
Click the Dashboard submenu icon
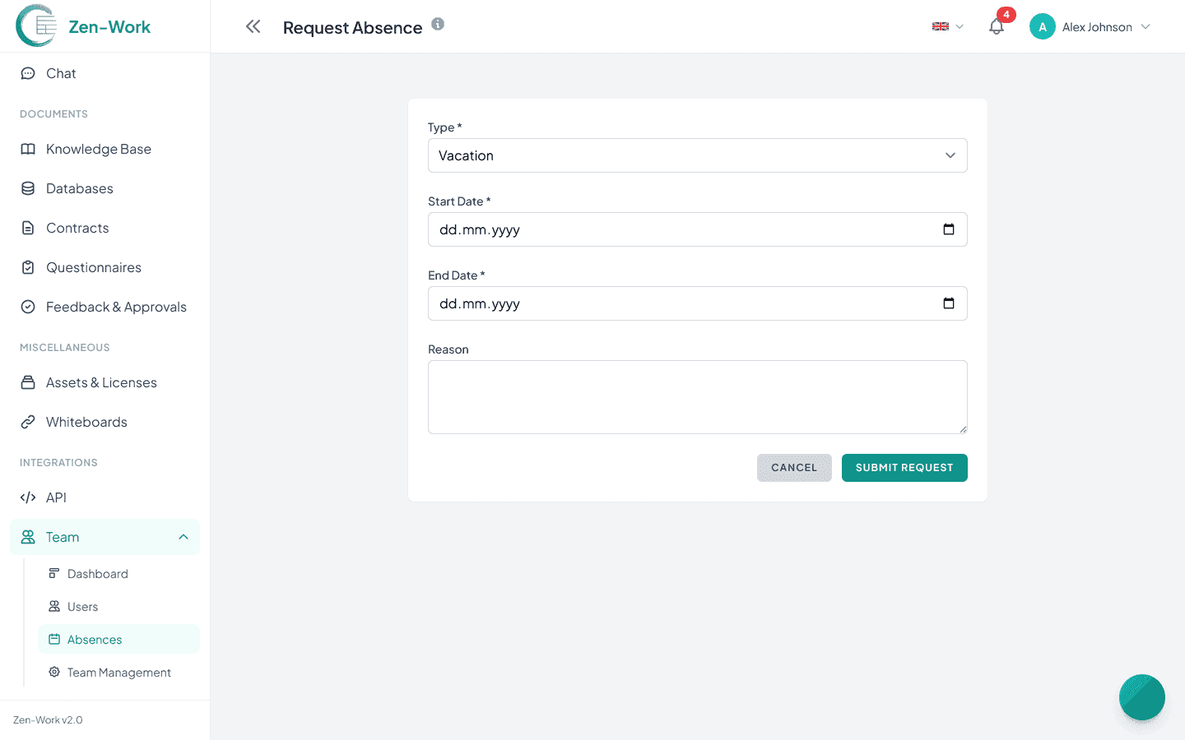tap(54, 573)
